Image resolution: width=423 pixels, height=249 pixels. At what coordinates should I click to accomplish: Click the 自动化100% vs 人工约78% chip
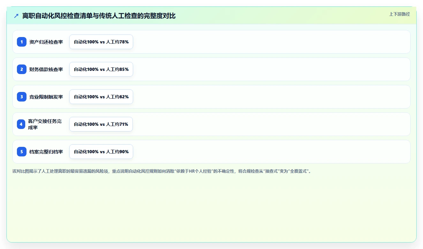point(101,42)
